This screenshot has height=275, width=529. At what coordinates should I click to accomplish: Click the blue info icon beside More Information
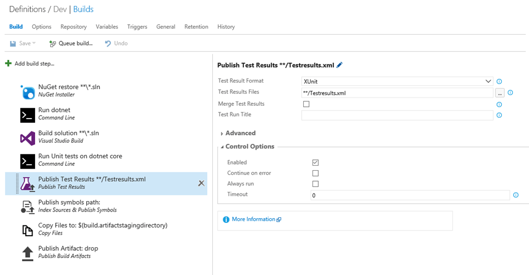[226, 220]
